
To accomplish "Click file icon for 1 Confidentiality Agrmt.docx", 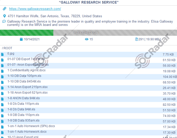I will click(2, 71).
